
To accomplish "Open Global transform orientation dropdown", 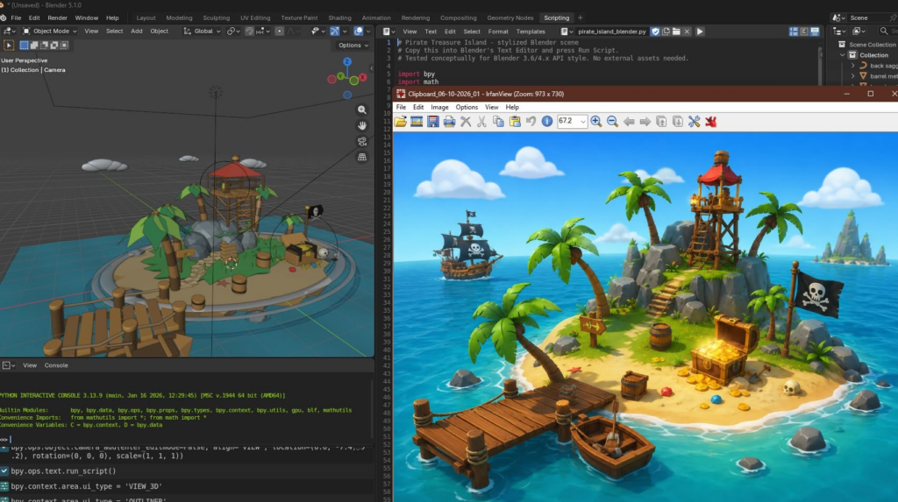I will pyautogui.click(x=203, y=32).
